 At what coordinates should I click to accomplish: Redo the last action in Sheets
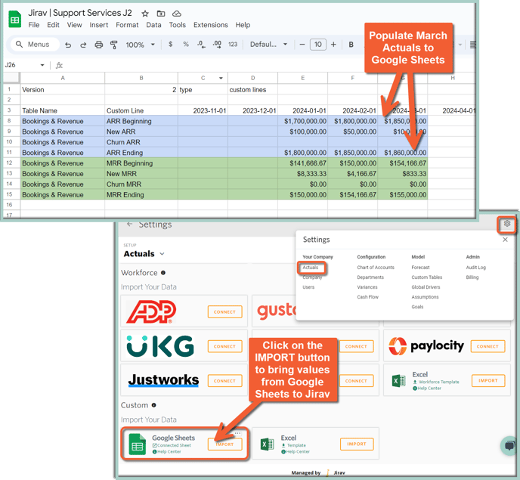click(x=83, y=45)
